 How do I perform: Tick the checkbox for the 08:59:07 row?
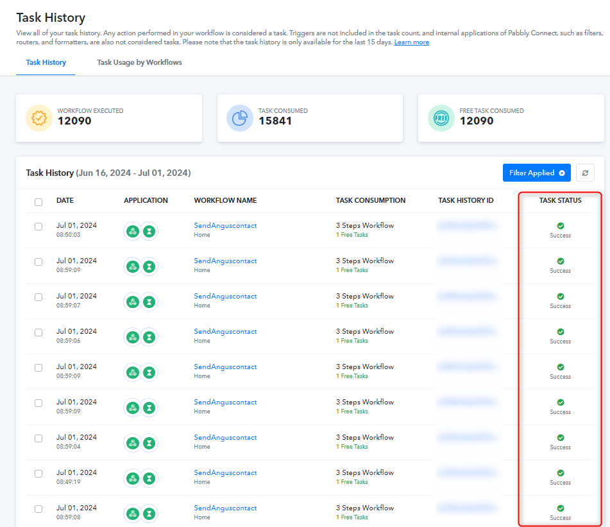coord(38,297)
